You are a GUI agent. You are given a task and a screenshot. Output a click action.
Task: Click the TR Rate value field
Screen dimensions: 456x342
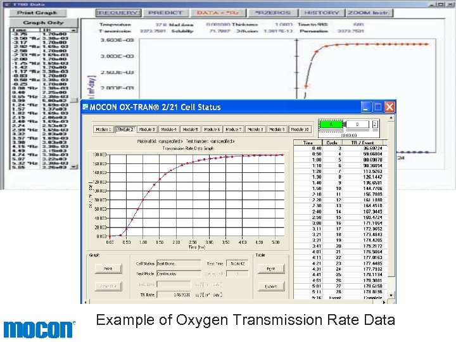coord(174,294)
